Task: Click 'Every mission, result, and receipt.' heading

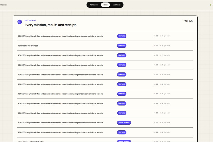Action: coord(50,25)
